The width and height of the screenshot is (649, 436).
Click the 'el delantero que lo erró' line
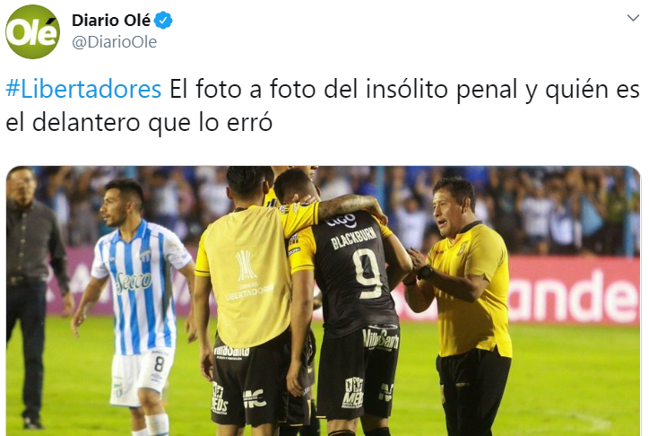pyautogui.click(x=139, y=123)
